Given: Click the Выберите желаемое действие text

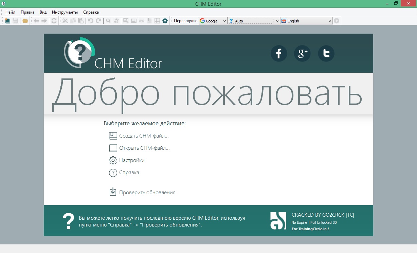Looking at the screenshot, I should click(x=145, y=123).
